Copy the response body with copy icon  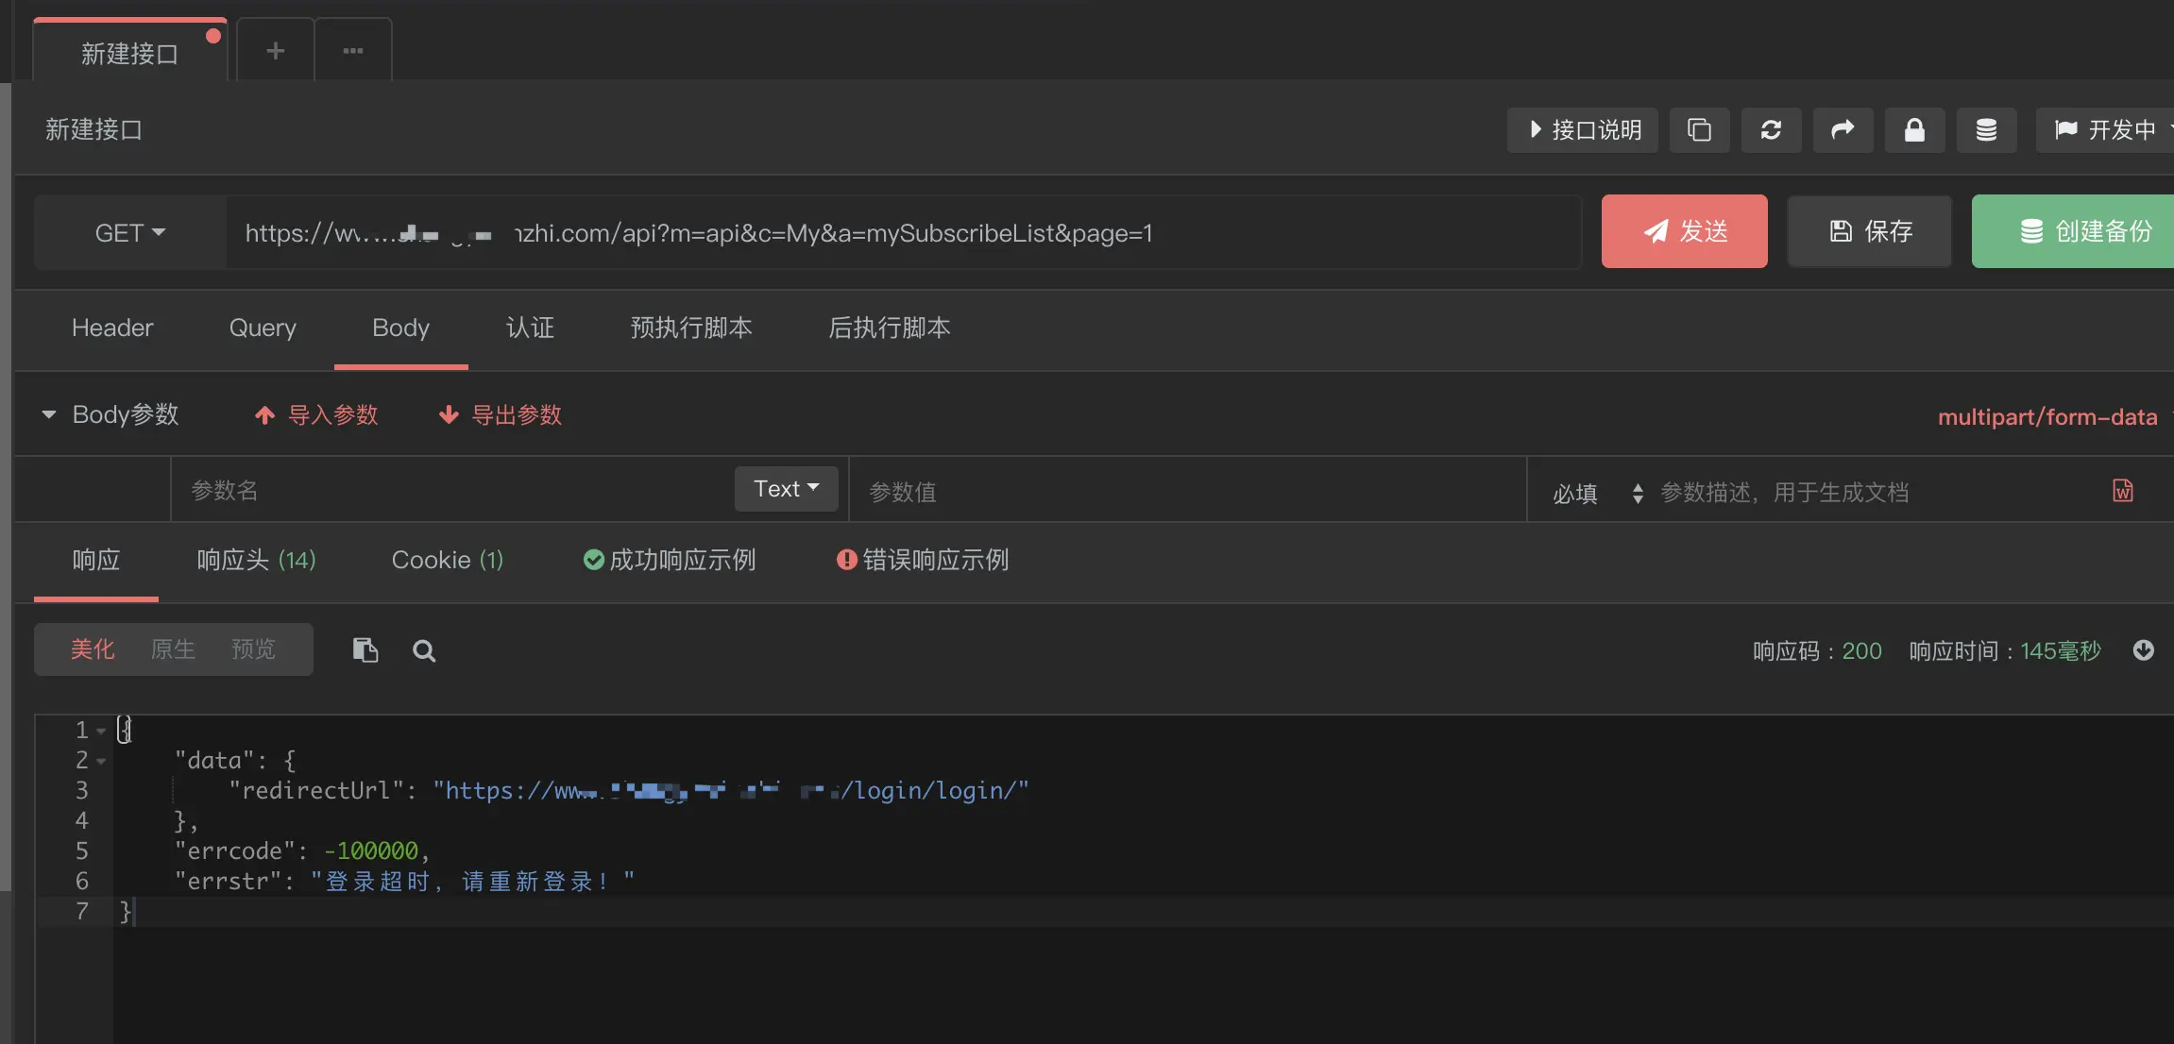pyautogui.click(x=365, y=649)
